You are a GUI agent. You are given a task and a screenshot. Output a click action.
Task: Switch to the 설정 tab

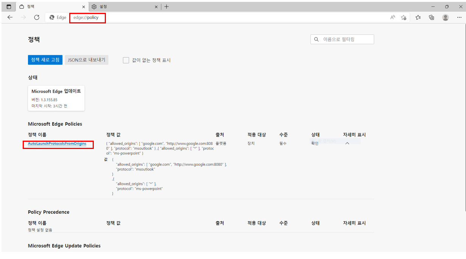tap(125, 7)
